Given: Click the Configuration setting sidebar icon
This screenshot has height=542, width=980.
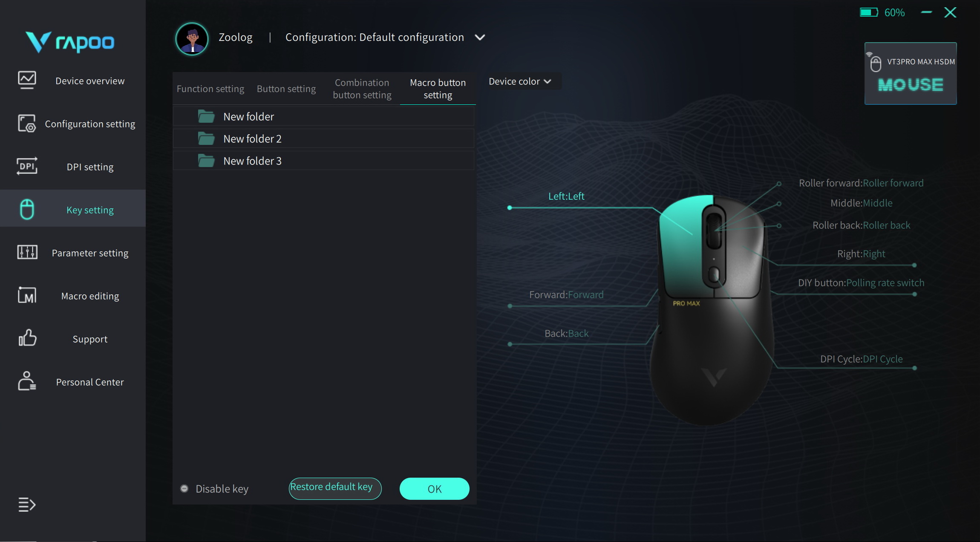Looking at the screenshot, I should 27,124.
